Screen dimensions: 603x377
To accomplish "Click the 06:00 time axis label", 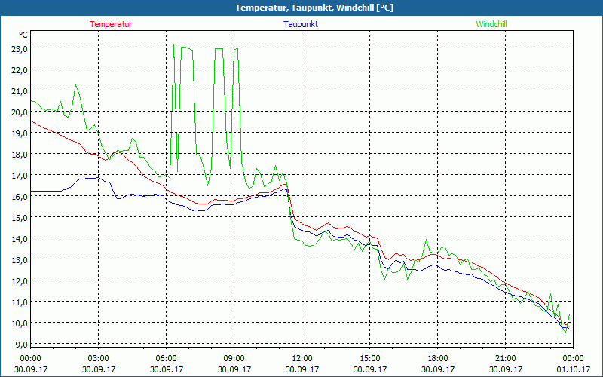I will [x=166, y=358].
